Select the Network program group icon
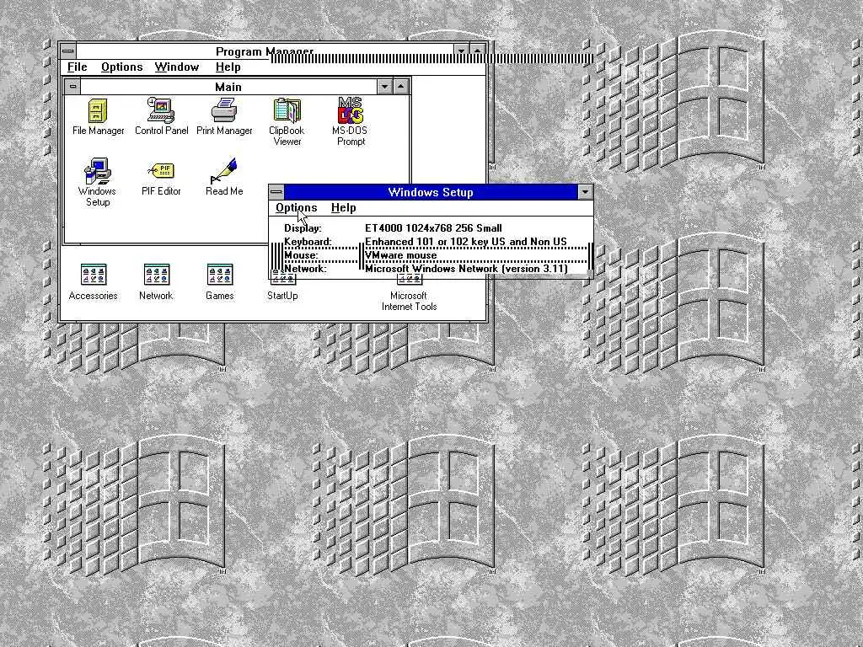This screenshot has height=647, width=863. 156,282
